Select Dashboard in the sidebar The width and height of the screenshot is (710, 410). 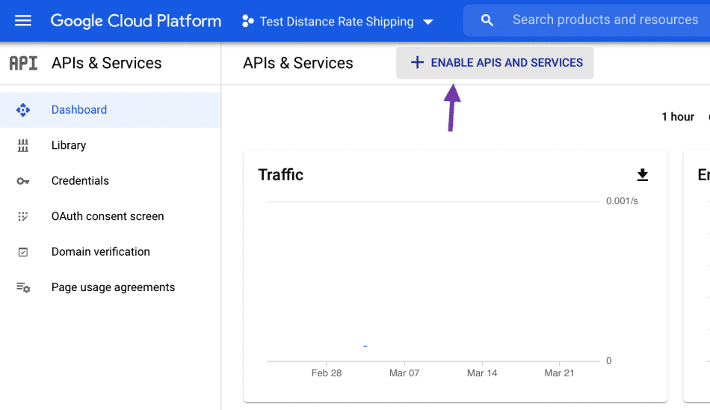111,110
